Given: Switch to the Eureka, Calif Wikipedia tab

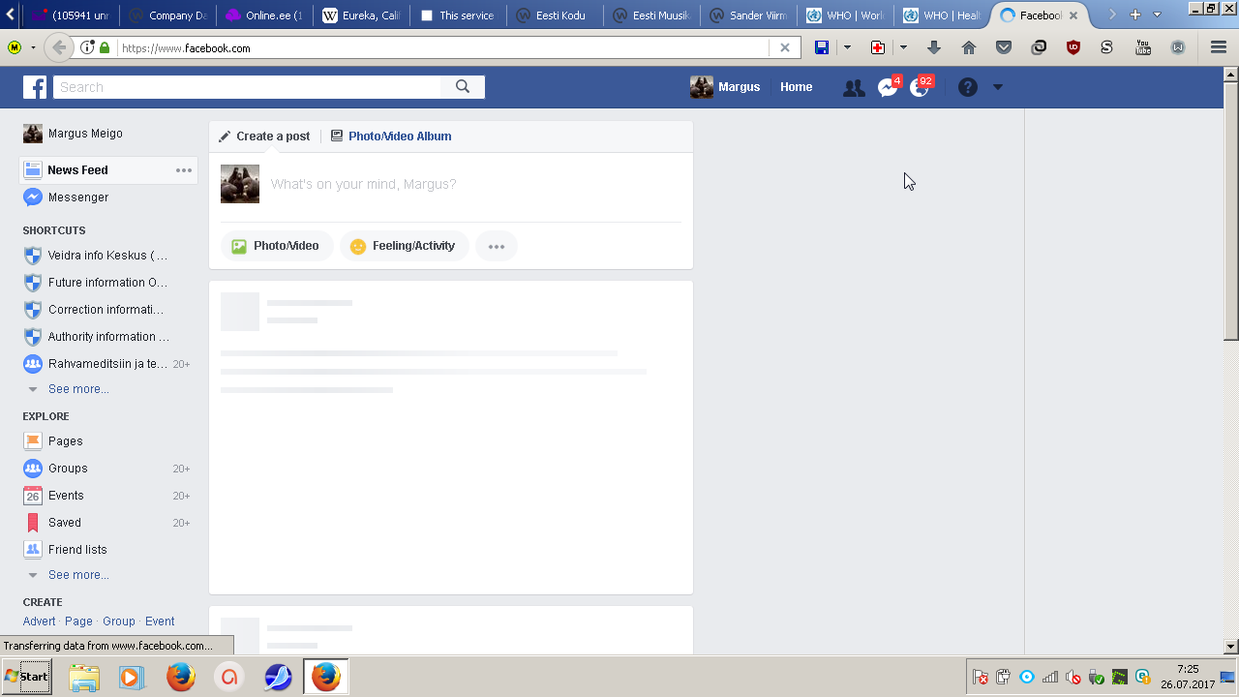Looking at the screenshot, I should click(362, 15).
